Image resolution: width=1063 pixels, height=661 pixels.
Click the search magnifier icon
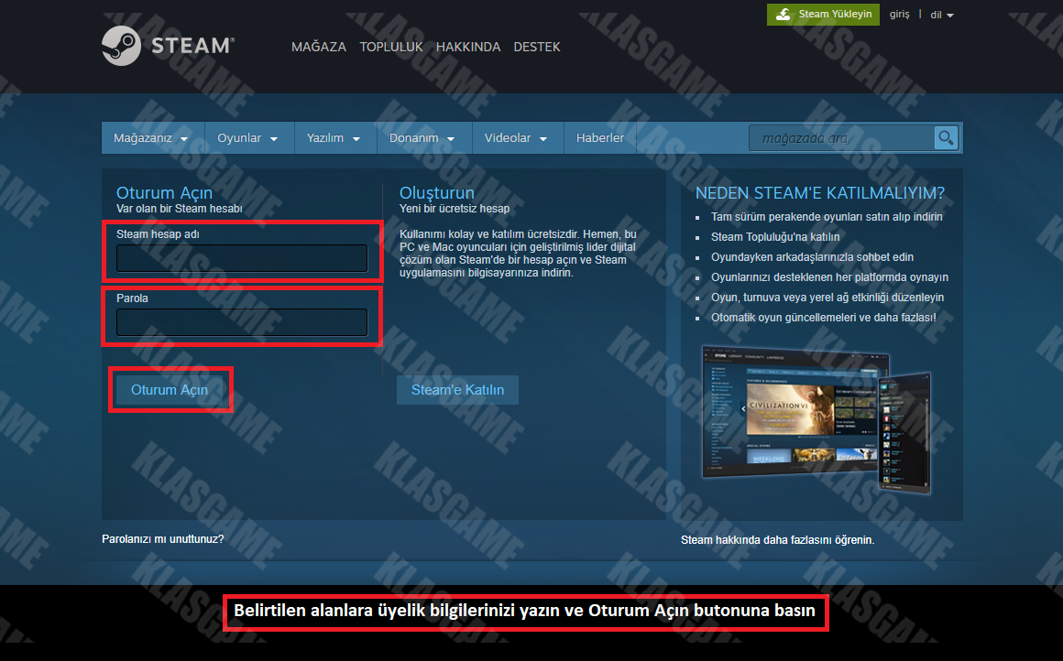(x=946, y=138)
